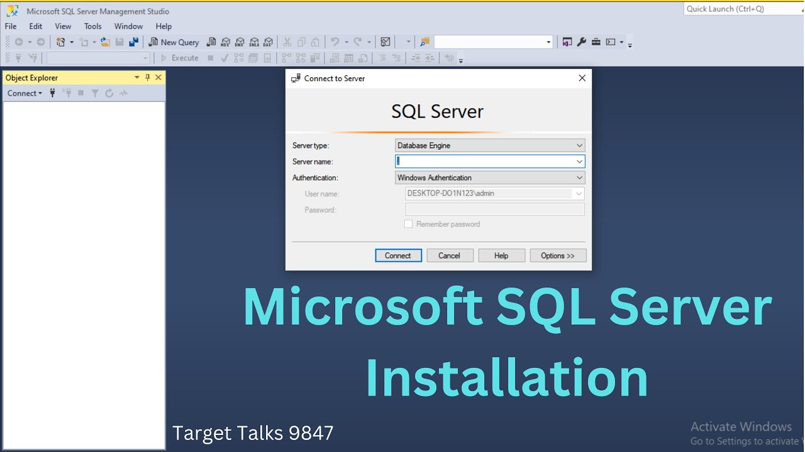This screenshot has width=805, height=452.
Task: Start an Analysis Services XMLA query
Action: tap(254, 42)
